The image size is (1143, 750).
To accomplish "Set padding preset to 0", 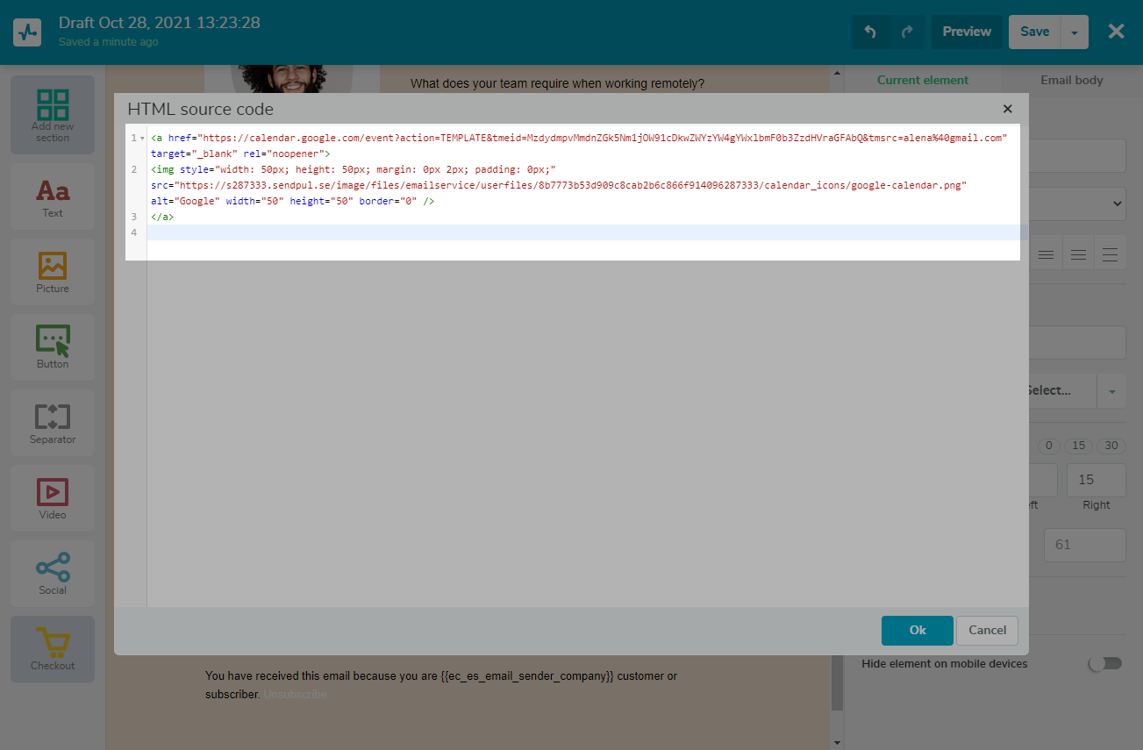I will [1048, 446].
